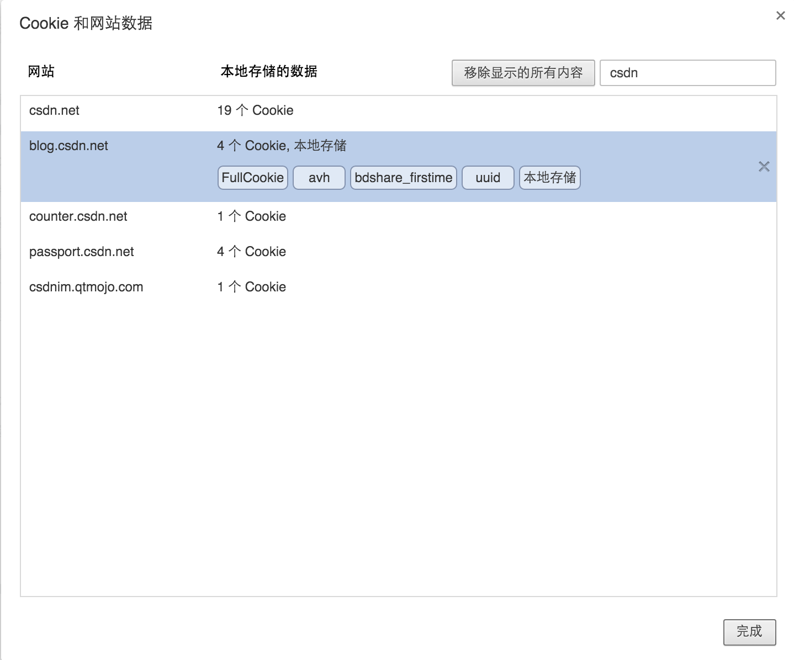This screenshot has height=660, width=794.
Task: Remove blog.csdn.net row with its X icon
Action: 764,167
